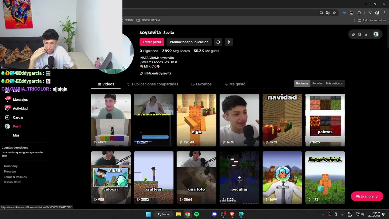
Task: Open the Favoritos tab
Action: coord(201,84)
